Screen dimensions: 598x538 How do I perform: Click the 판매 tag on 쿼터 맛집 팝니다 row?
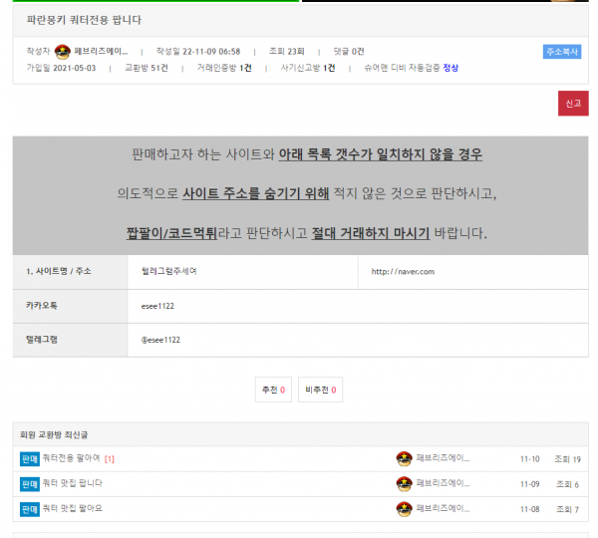coord(30,484)
